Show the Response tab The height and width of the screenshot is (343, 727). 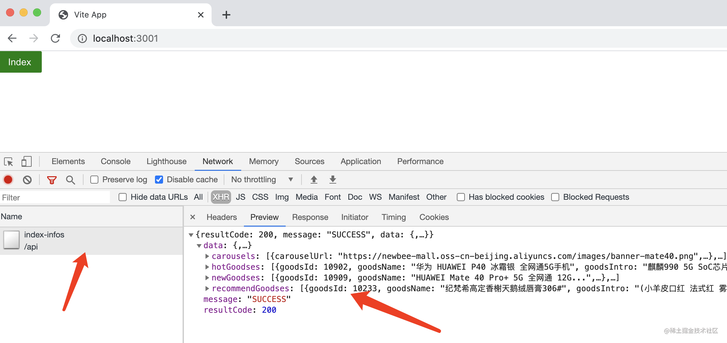pos(310,217)
